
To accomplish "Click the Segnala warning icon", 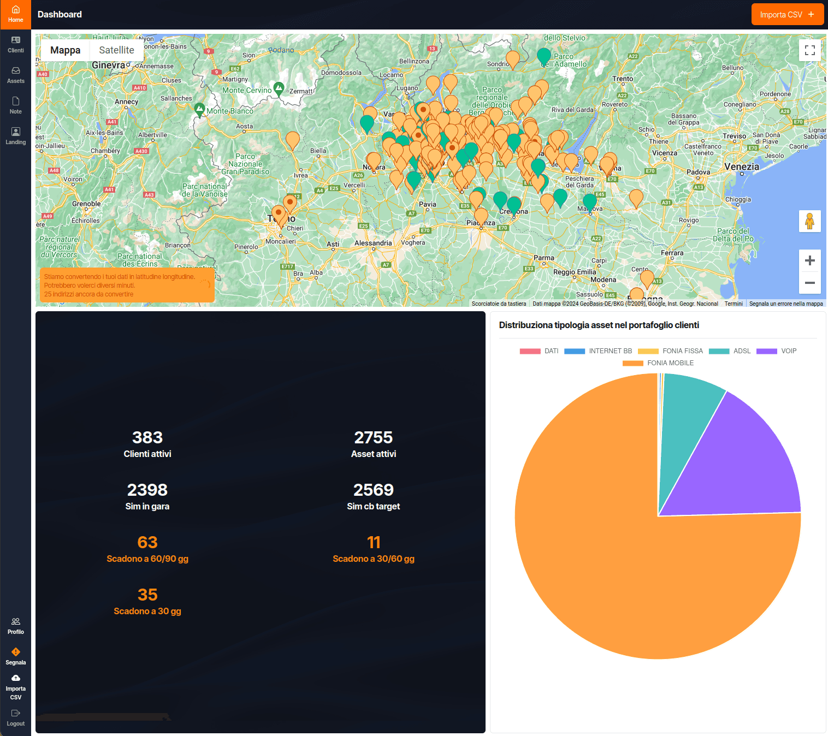I will pyautogui.click(x=15, y=652).
